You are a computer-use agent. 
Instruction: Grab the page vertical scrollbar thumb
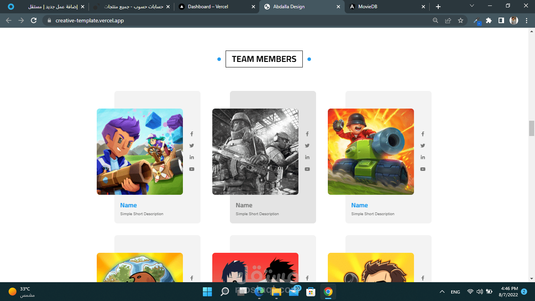tap(531, 129)
